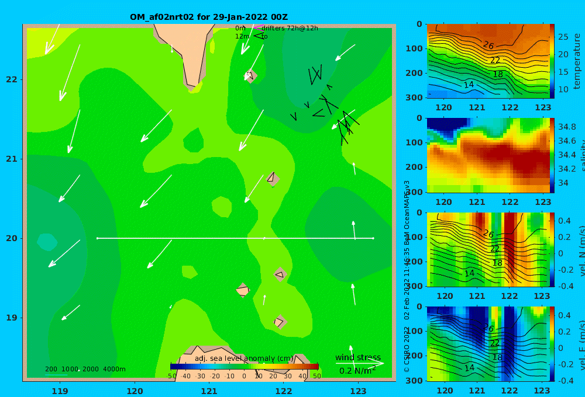Click the 26 contour label in the temperature panel
Viewport: 585px width, 397px height.
488,46
